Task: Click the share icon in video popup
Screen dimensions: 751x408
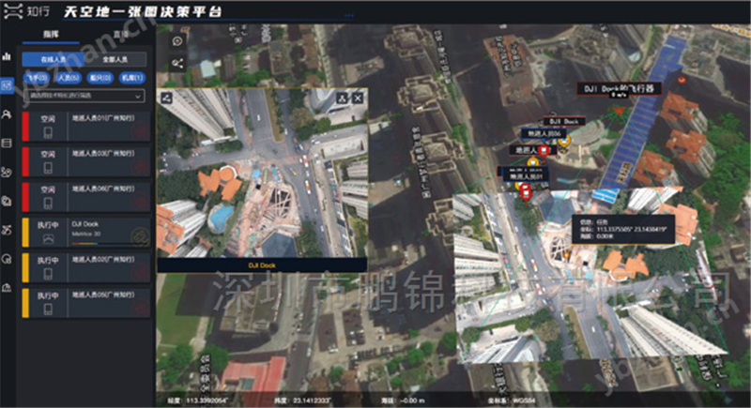Action: click(166, 98)
